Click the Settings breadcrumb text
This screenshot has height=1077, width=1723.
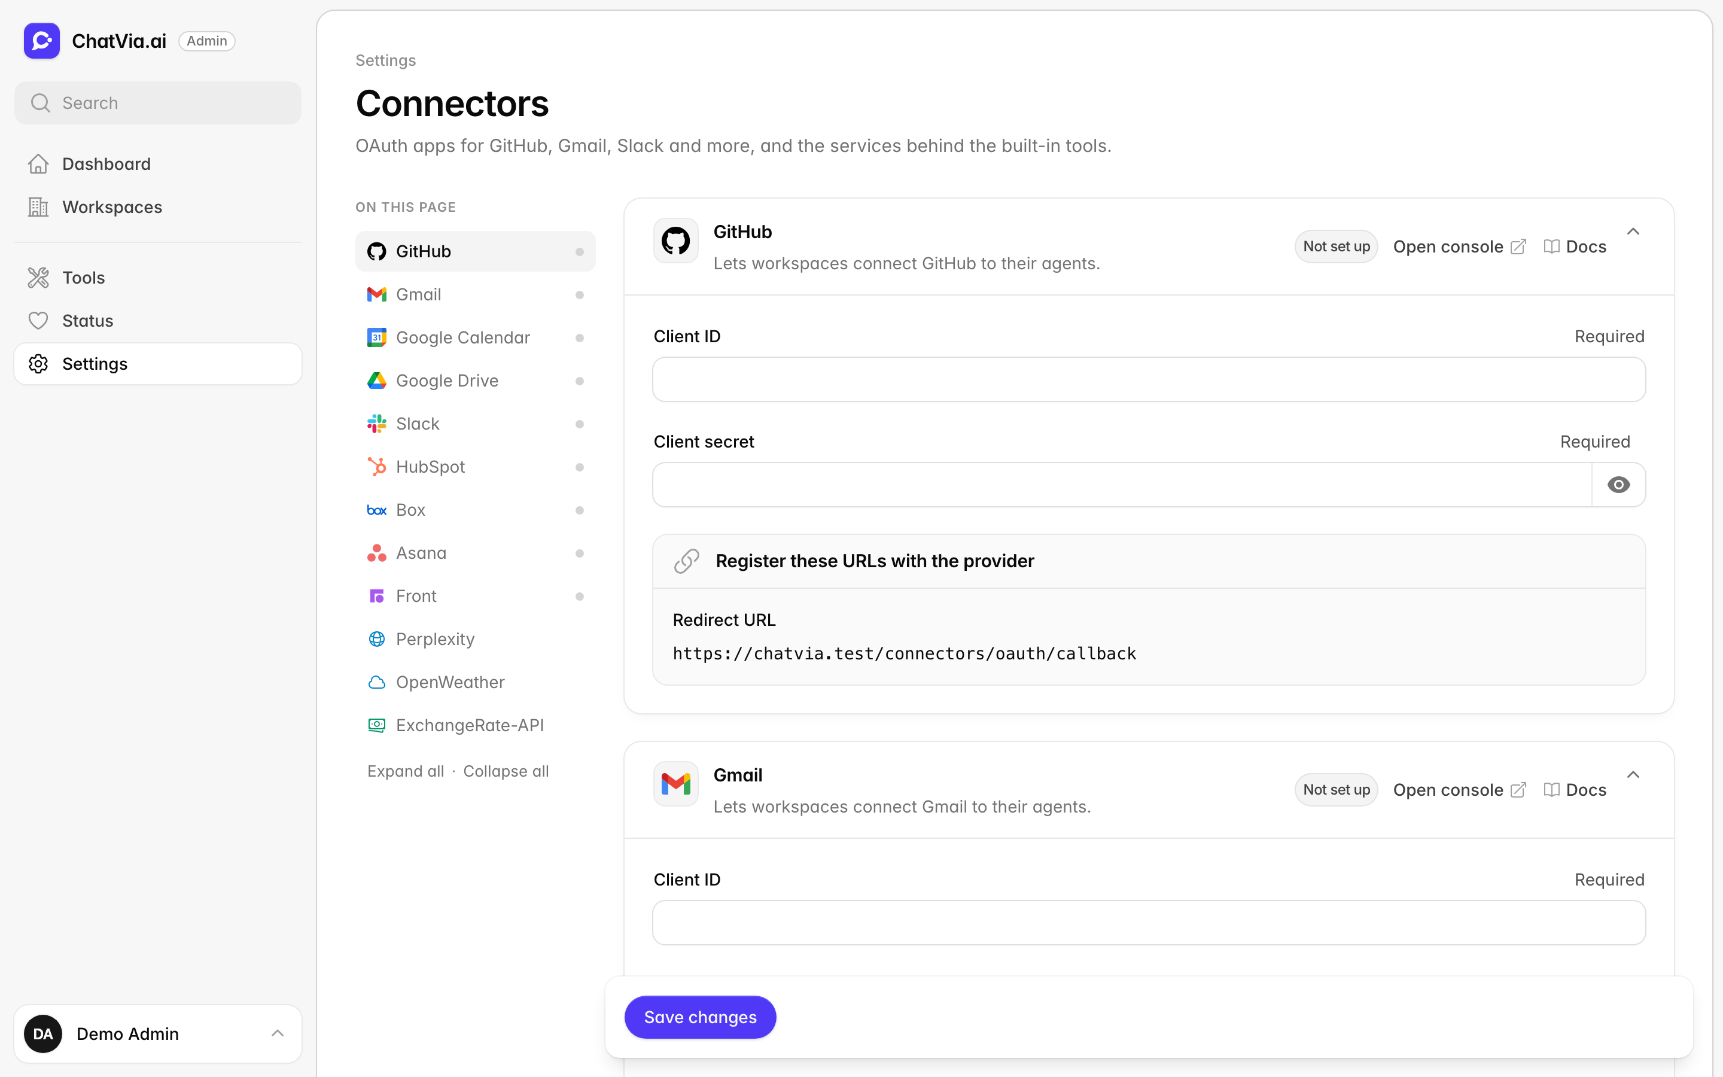tap(386, 60)
